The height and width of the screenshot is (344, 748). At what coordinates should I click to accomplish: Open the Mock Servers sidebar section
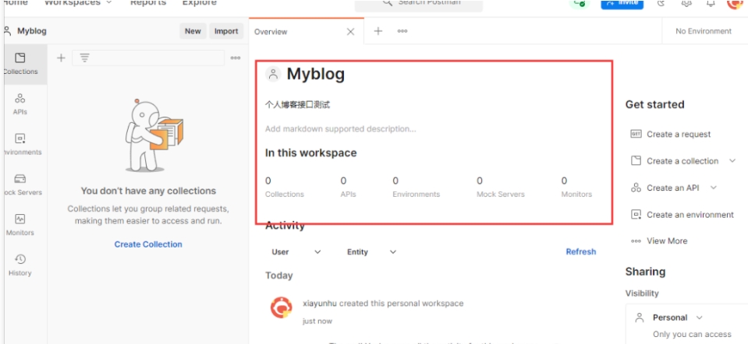[x=23, y=185]
